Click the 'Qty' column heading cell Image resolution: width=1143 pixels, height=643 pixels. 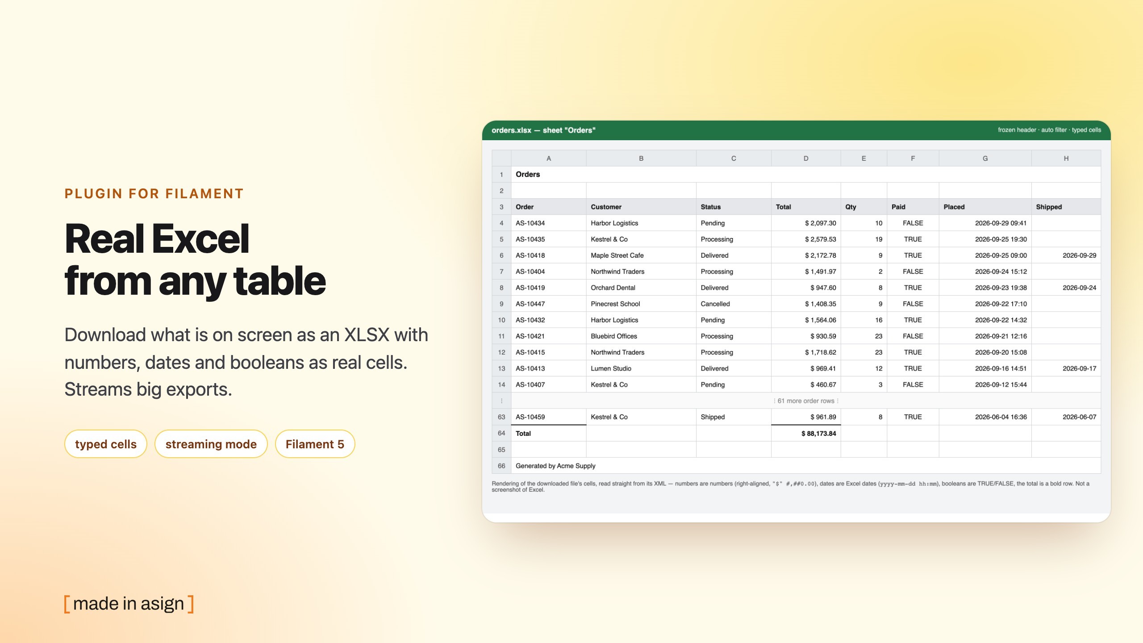click(x=864, y=207)
